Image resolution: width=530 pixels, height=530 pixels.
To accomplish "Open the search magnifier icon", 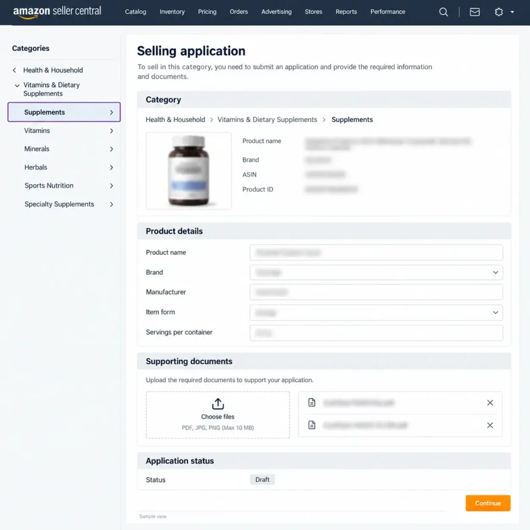I will click(444, 12).
